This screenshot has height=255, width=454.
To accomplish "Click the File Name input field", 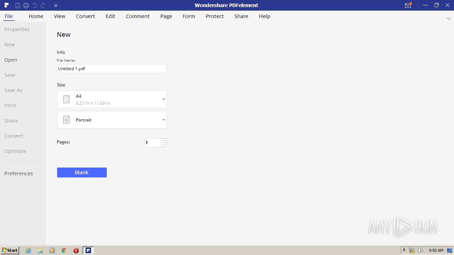I will (112, 69).
